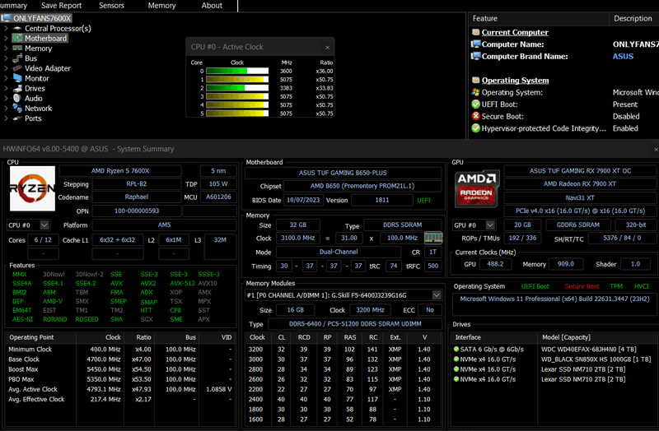Click core 5 clock bar
The width and height of the screenshot is (659, 431).
[237, 114]
